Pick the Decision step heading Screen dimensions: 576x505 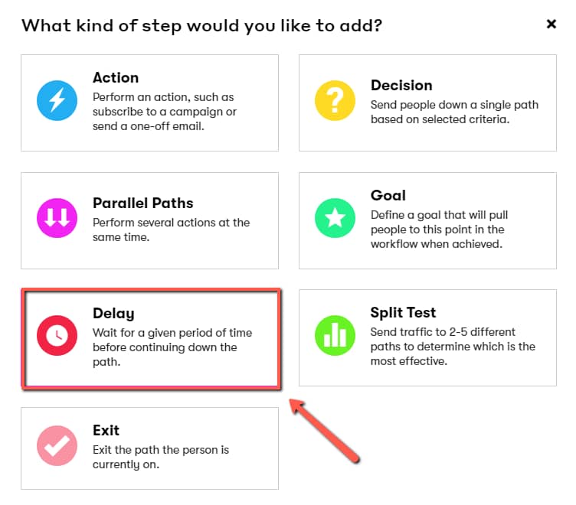[x=401, y=86]
